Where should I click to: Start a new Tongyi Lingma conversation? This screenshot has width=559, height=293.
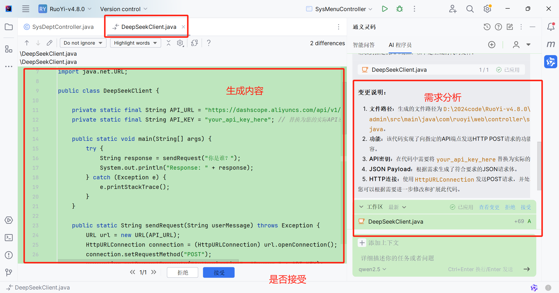(x=510, y=27)
